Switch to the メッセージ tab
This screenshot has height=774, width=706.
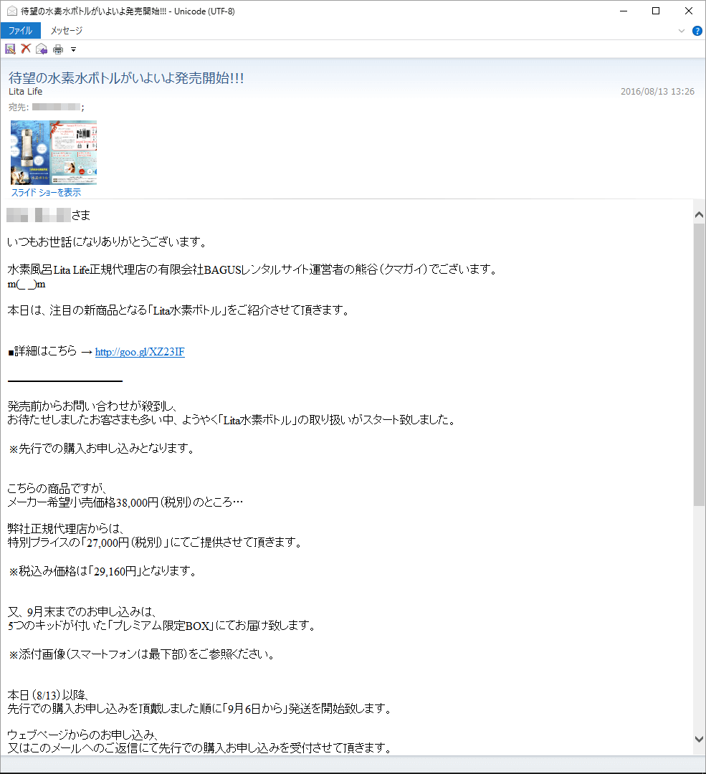tap(66, 31)
